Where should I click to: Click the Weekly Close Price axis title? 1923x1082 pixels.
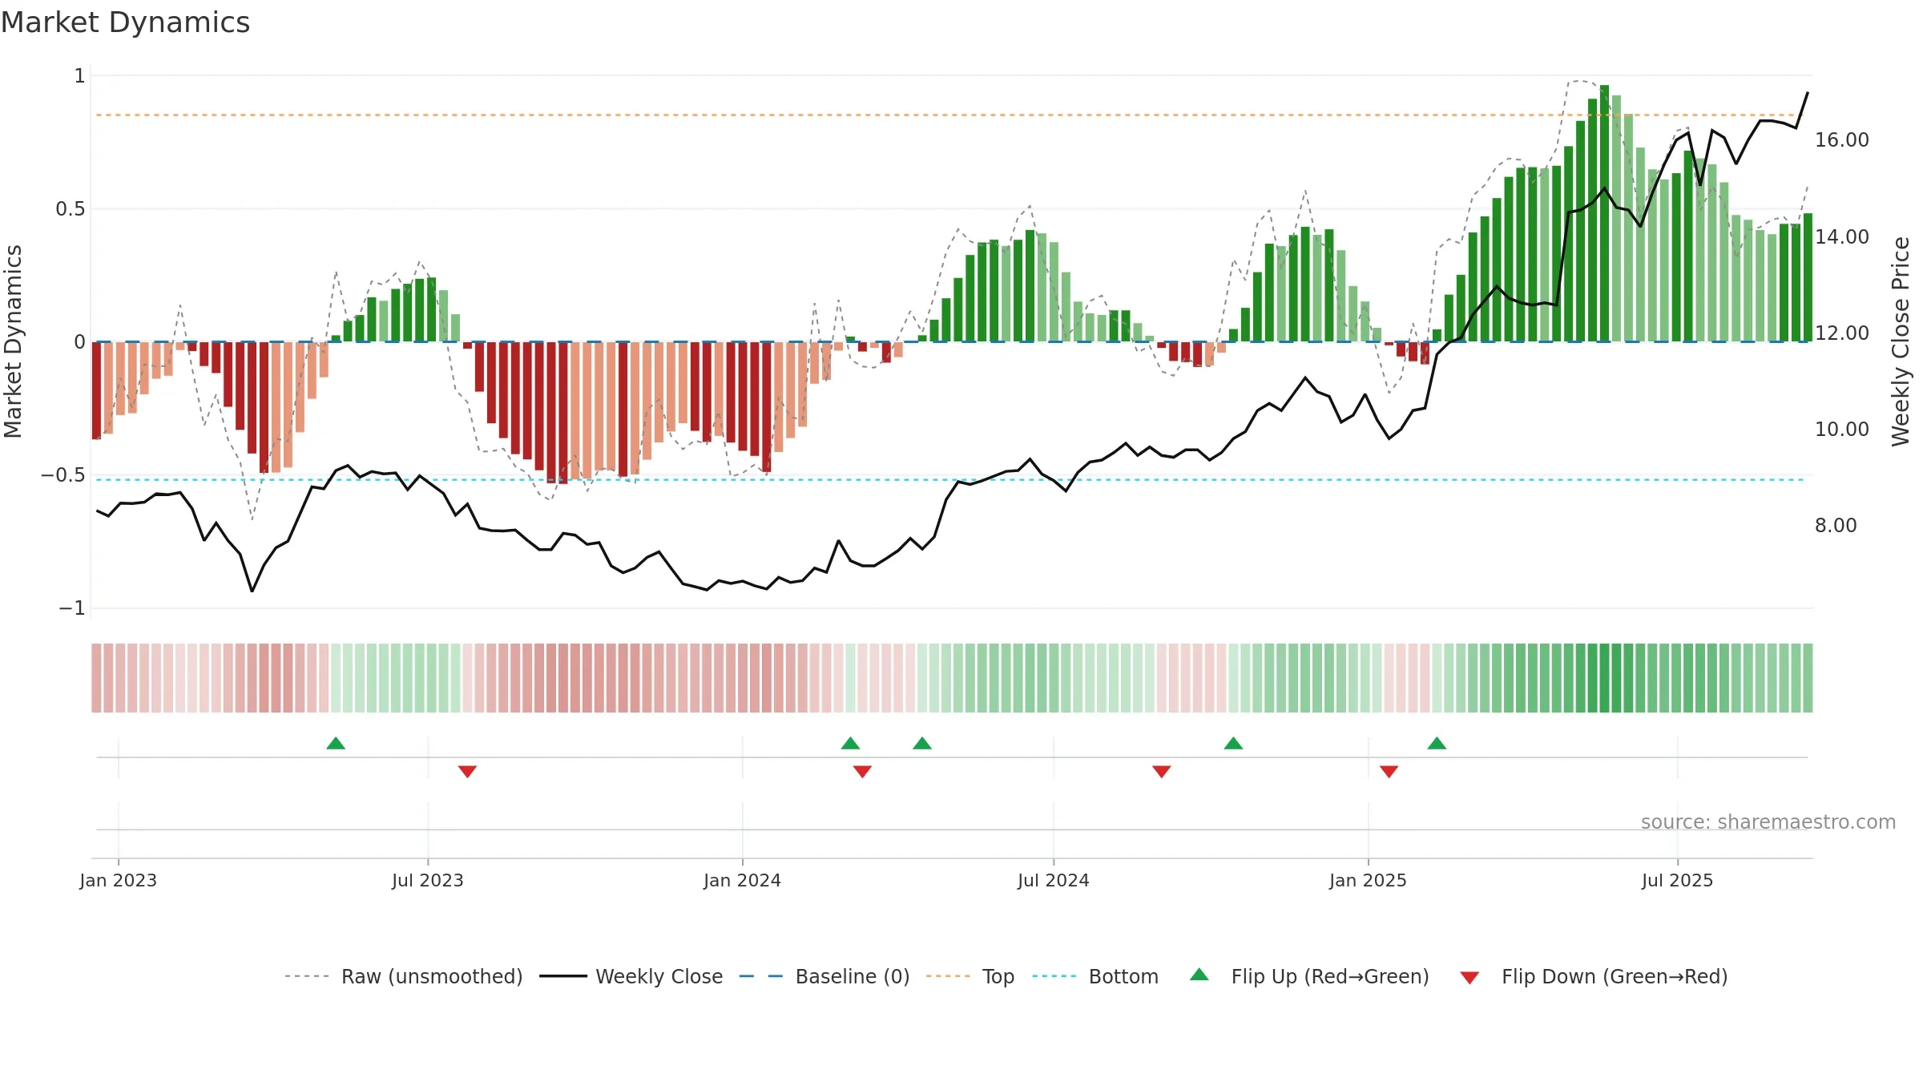tap(1901, 341)
